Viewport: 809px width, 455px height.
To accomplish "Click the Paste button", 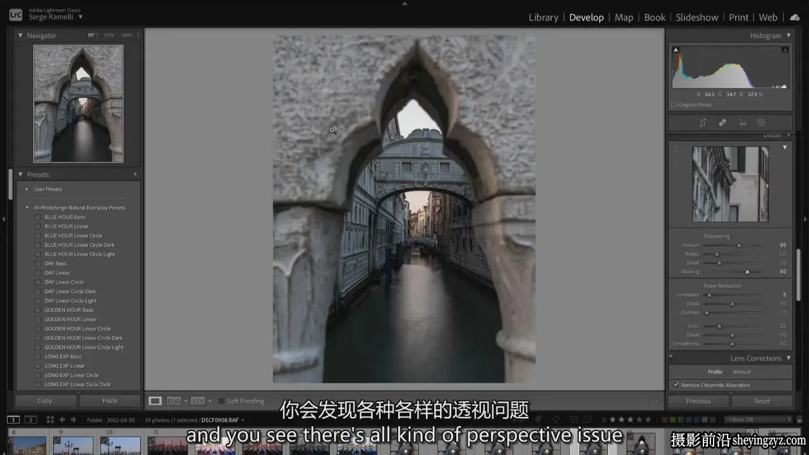I will tap(110, 401).
